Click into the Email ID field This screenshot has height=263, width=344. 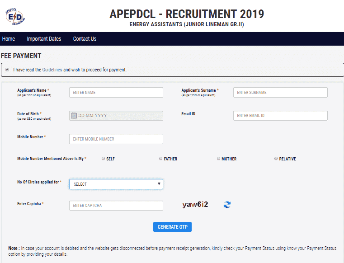(x=280, y=116)
